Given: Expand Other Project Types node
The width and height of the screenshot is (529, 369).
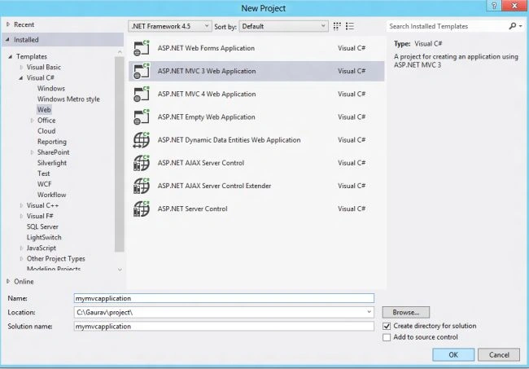Looking at the screenshot, I should [21, 258].
